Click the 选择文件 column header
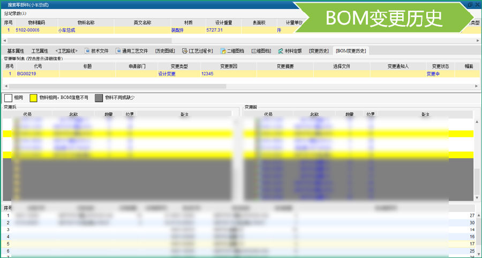This screenshot has height=258, width=482. [342, 66]
